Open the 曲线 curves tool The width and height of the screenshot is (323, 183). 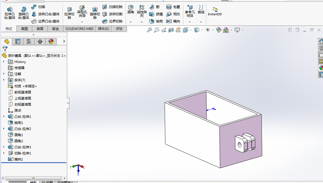click(201, 10)
